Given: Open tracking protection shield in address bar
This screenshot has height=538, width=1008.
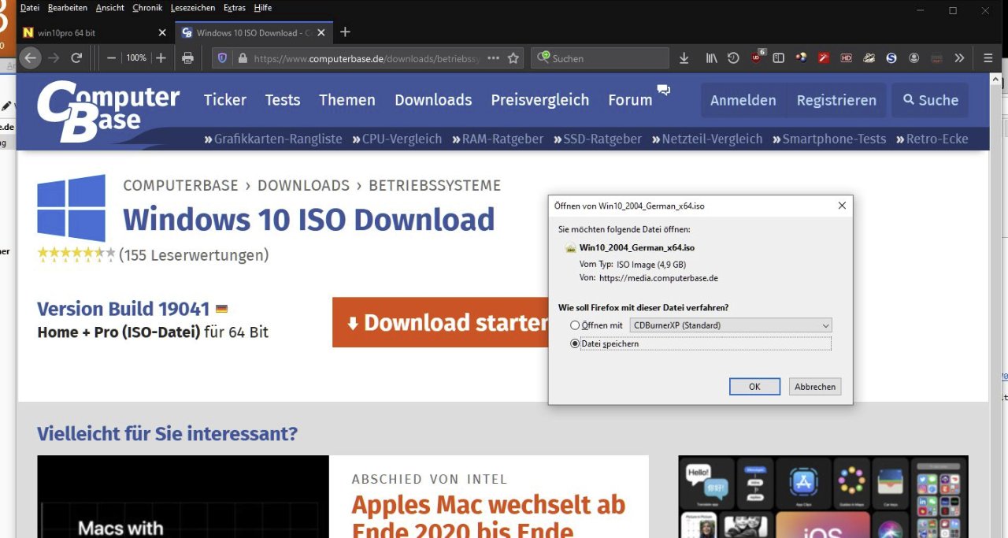Looking at the screenshot, I should tap(222, 58).
